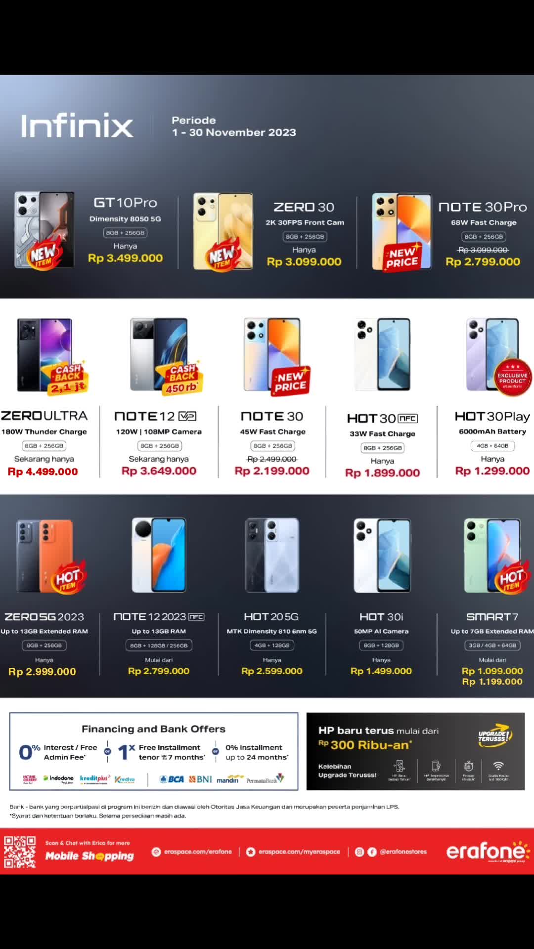
Task: Click the erafone logo
Action: click(x=488, y=852)
